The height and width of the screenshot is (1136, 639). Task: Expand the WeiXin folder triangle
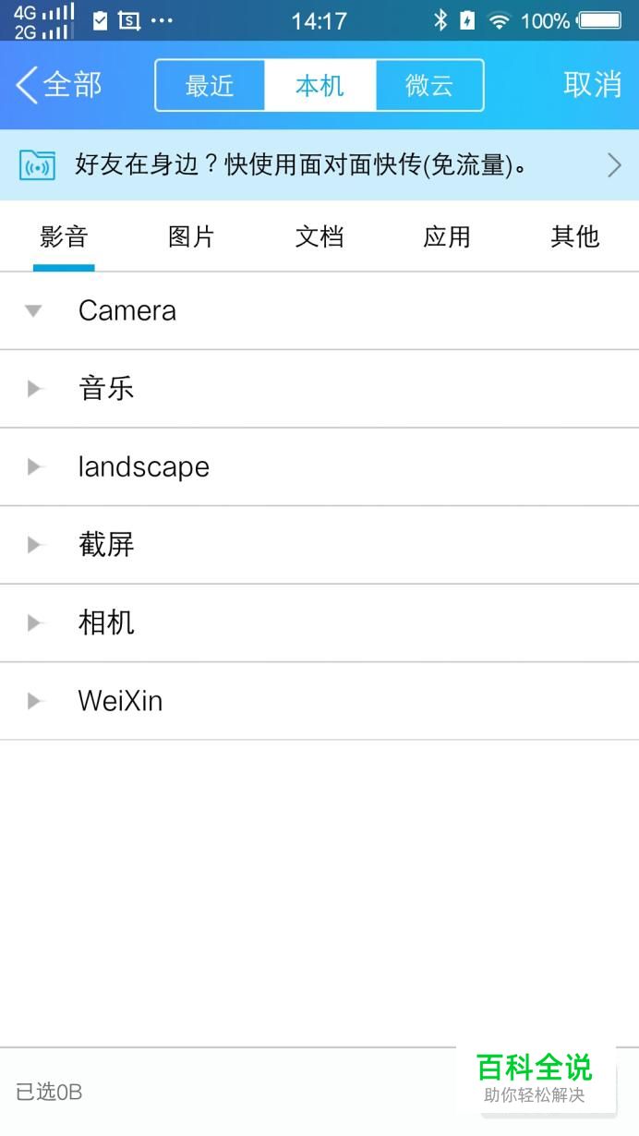coord(35,701)
